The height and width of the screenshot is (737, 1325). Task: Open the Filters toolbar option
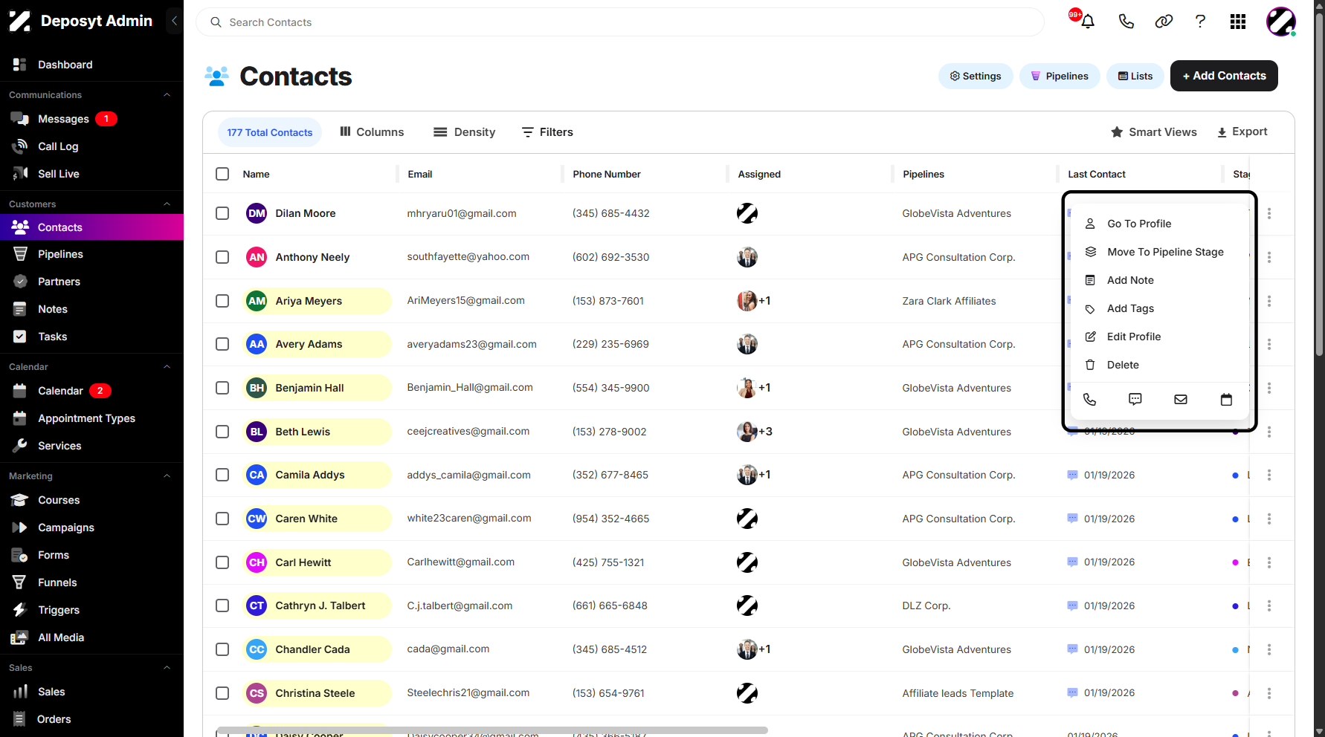click(x=547, y=132)
